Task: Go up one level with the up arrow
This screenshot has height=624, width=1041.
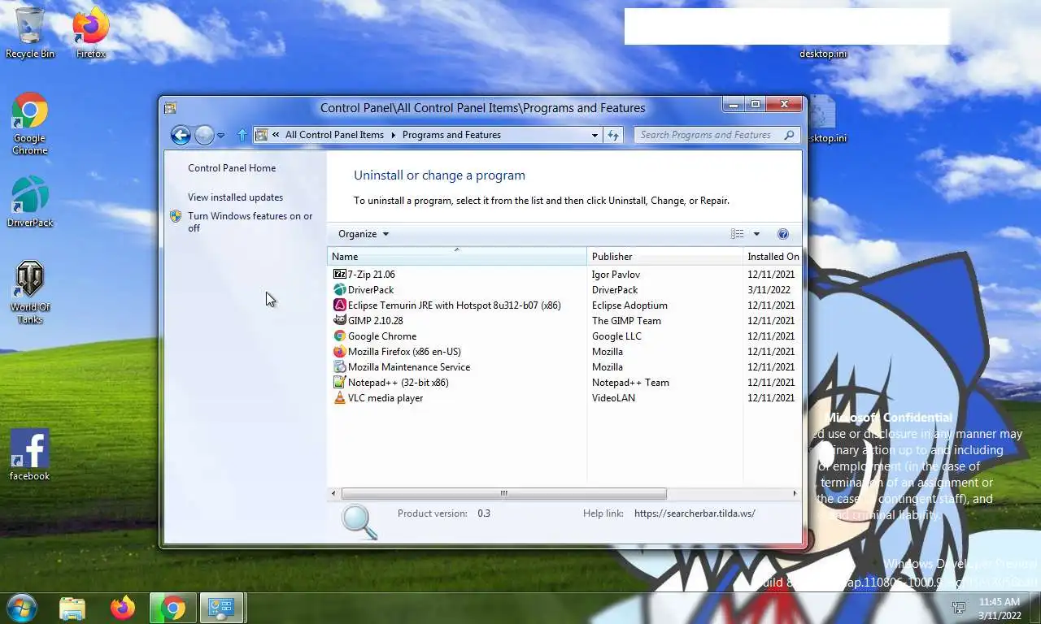Action: point(242,135)
